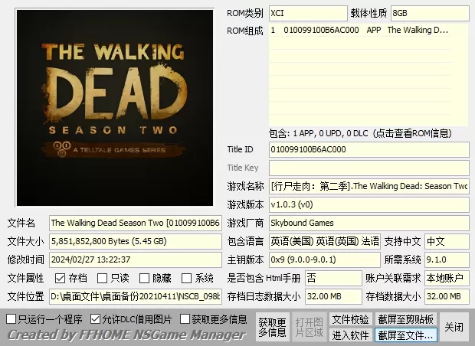
Task: Click the Title ID field
Action: pos(368,149)
